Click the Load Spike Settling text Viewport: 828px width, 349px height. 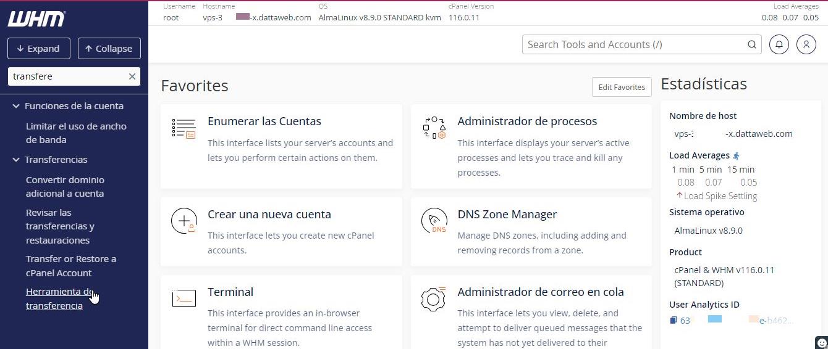pos(720,195)
